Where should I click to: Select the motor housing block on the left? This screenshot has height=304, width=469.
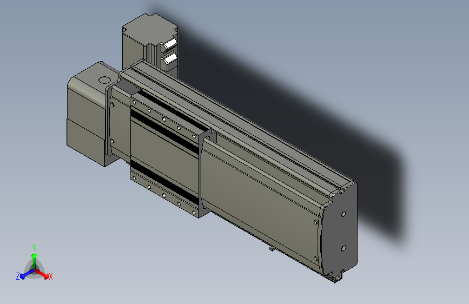coord(87,114)
